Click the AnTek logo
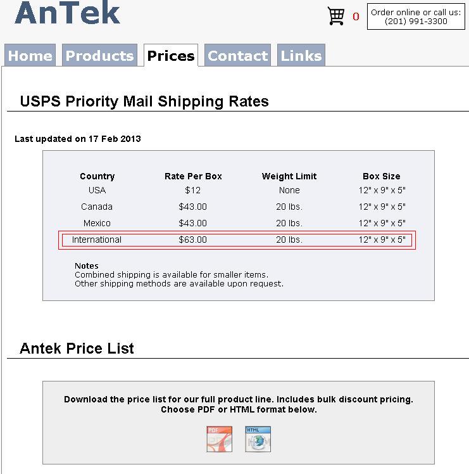 (67, 13)
